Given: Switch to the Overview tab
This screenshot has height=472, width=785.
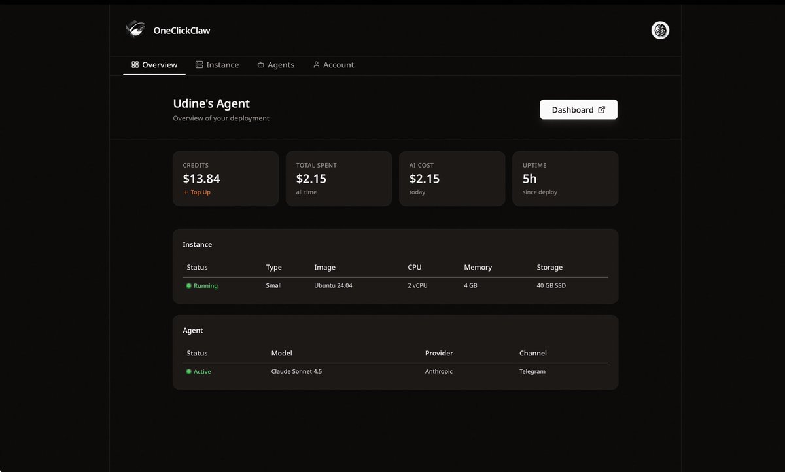Looking at the screenshot, I should (x=154, y=65).
